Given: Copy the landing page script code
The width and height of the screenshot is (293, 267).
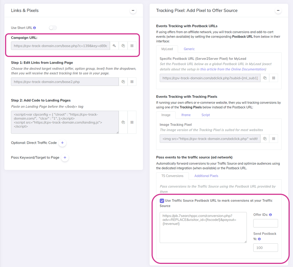Looking at the screenshot, I should (x=123, y=122).
